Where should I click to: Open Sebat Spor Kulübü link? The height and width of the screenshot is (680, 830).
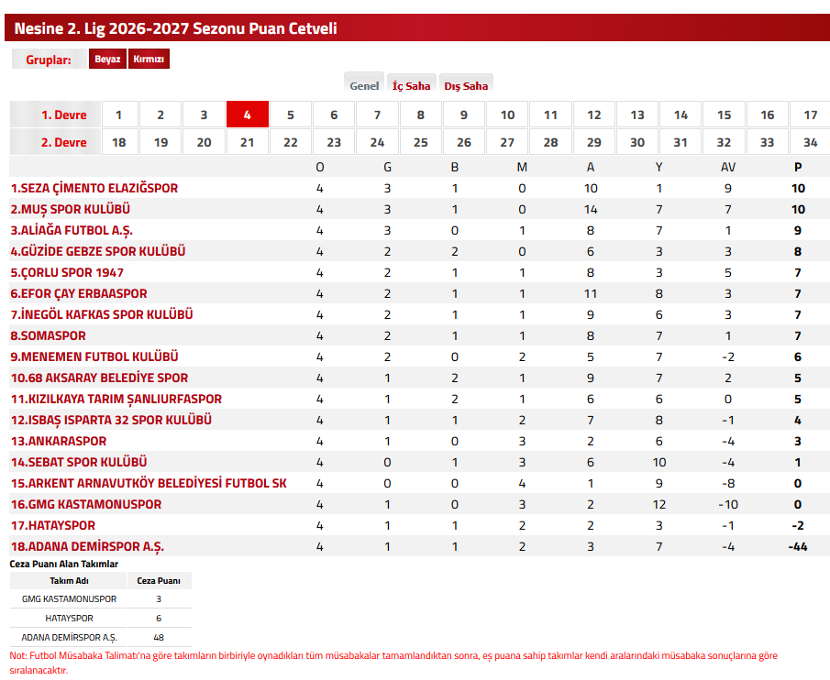click(x=79, y=462)
